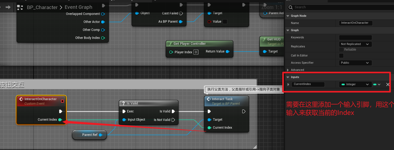Click the Object input pin on cast node
Screen dimensions: 394x150
click(x=137, y=13)
